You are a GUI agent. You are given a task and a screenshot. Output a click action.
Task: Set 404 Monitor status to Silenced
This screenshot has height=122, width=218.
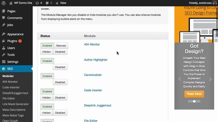(61, 46)
